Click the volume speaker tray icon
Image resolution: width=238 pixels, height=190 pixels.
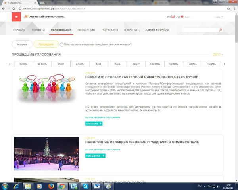219,186
